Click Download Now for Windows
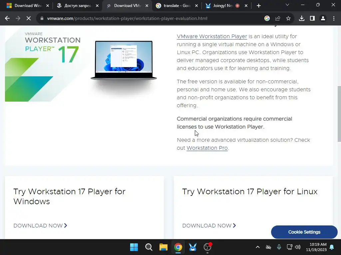This screenshot has width=341, height=255. coord(40,225)
